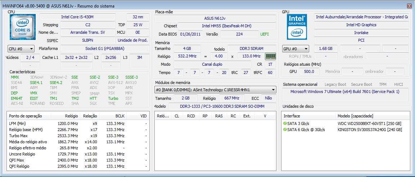The width and height of the screenshot is (415, 177).
Task: Click SATA 3 Gb/s drive status checkmark
Action: pyautogui.click(x=285, y=124)
